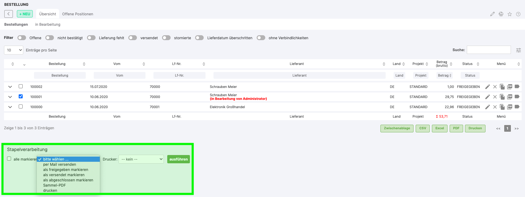The width and height of the screenshot is (525, 197).
Task: Open PDF icon for order 100002
Action: coord(510,87)
